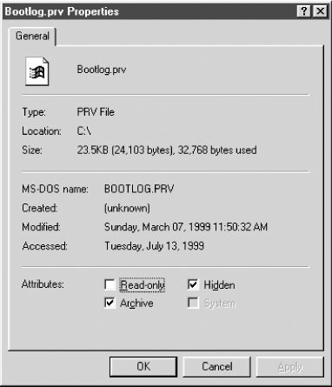Uncheck the Archive attribute checkbox
This screenshot has height=387, width=332.
click(110, 303)
